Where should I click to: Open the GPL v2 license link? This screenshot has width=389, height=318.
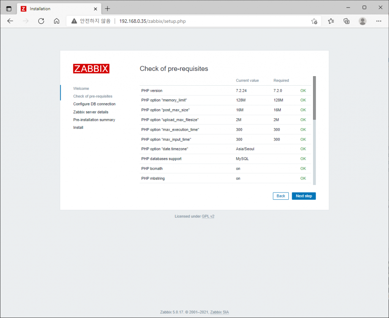208,216
